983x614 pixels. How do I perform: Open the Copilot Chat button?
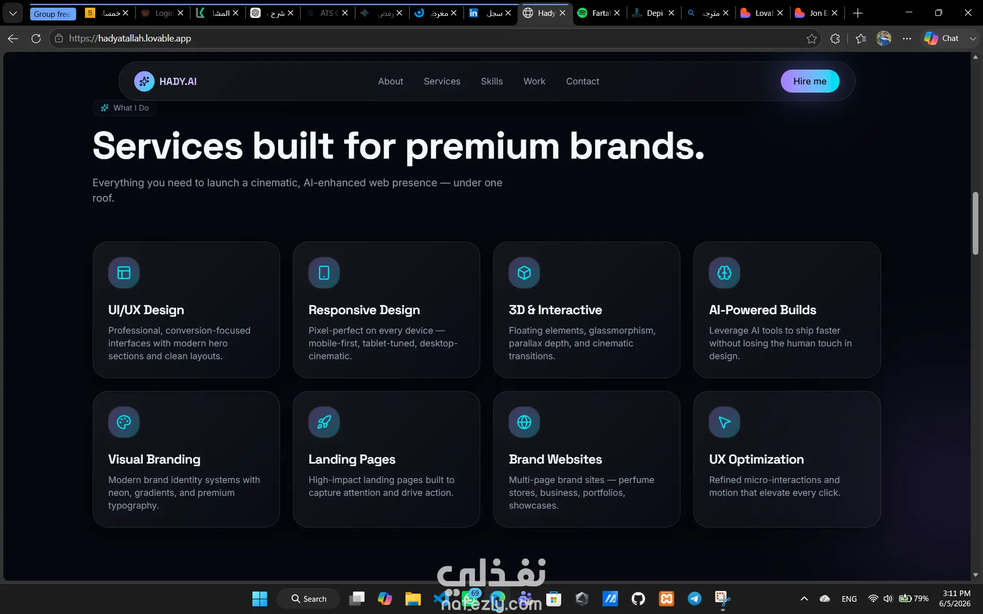(942, 38)
